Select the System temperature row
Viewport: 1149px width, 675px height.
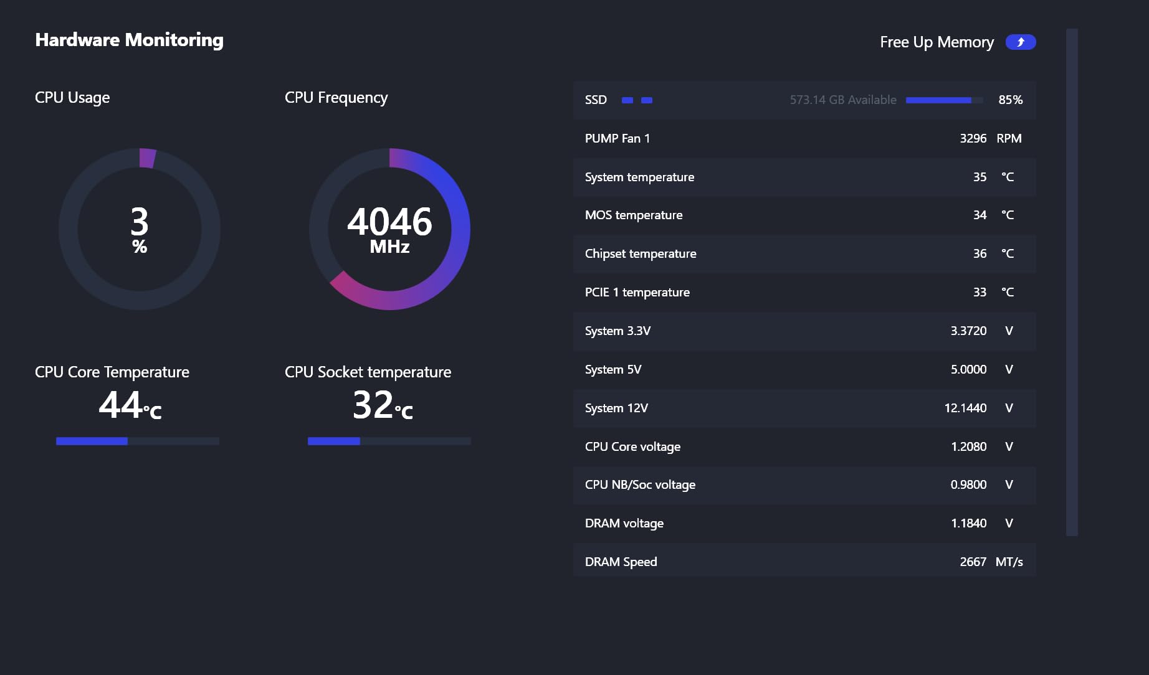[804, 177]
